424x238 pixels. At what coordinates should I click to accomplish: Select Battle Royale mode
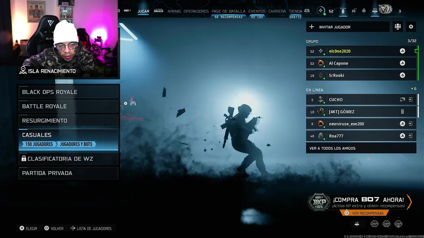click(x=68, y=106)
